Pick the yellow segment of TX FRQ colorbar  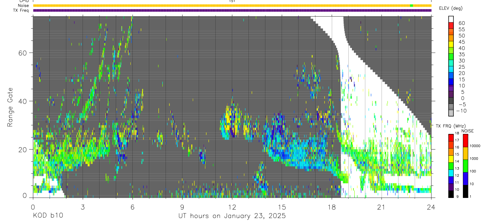coord(451,159)
